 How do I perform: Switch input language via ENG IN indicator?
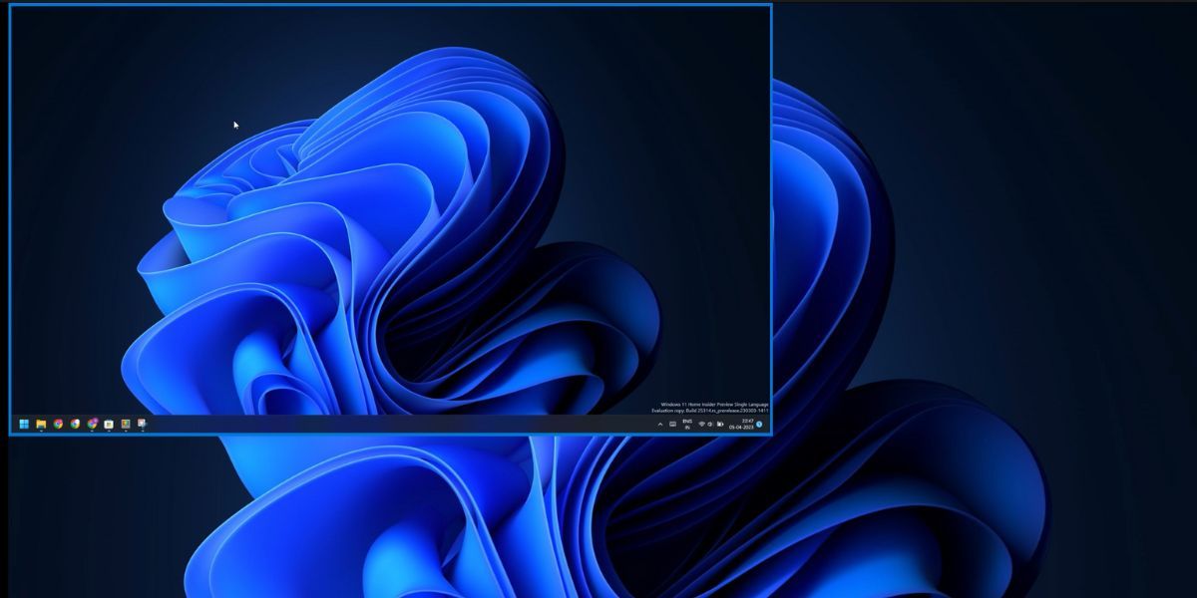(687, 424)
